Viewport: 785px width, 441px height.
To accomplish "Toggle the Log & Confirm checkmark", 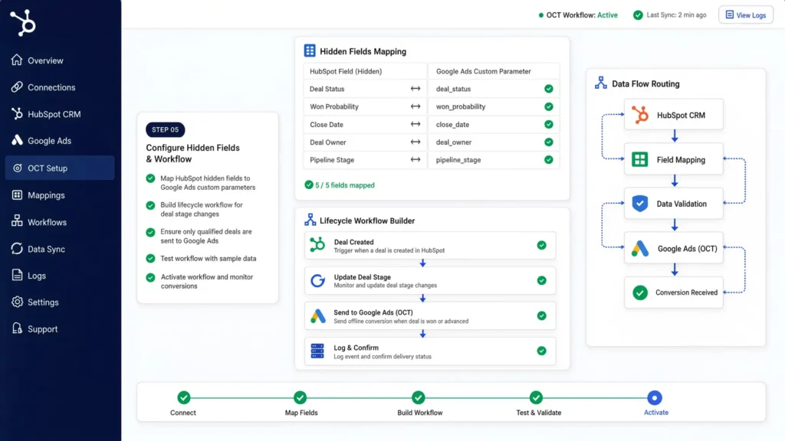I will click(x=542, y=351).
